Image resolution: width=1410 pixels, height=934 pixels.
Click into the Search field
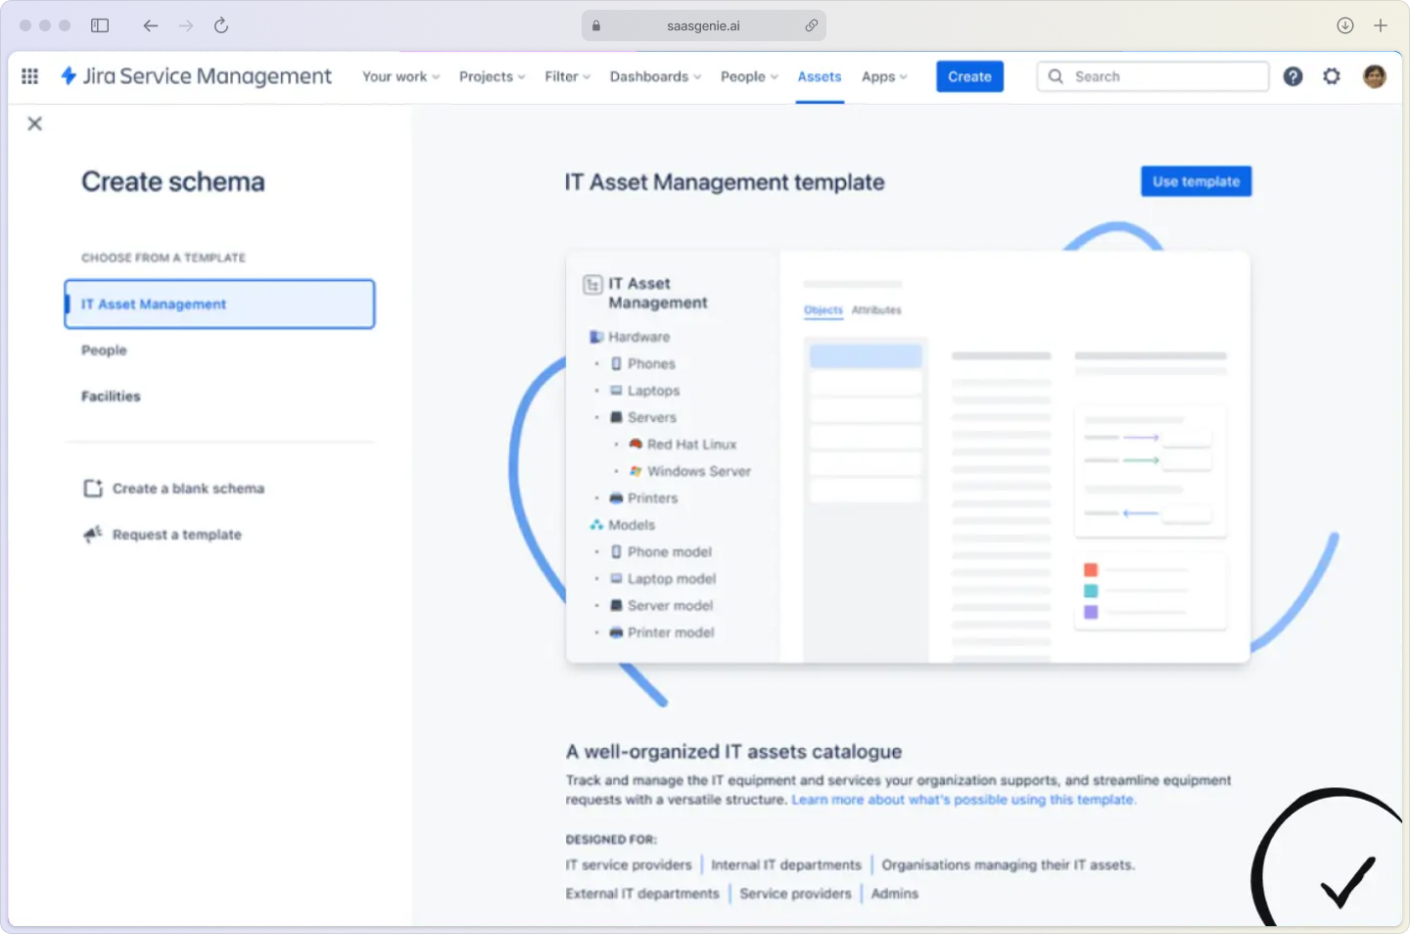click(1152, 76)
